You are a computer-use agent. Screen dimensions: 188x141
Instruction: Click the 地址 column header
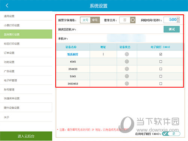103,47
